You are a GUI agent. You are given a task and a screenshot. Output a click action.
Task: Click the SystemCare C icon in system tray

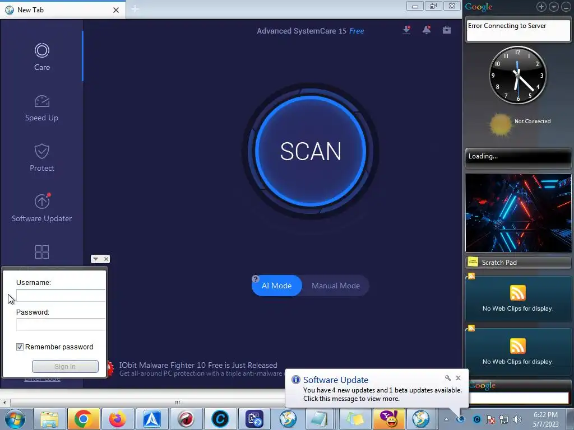coord(476,419)
